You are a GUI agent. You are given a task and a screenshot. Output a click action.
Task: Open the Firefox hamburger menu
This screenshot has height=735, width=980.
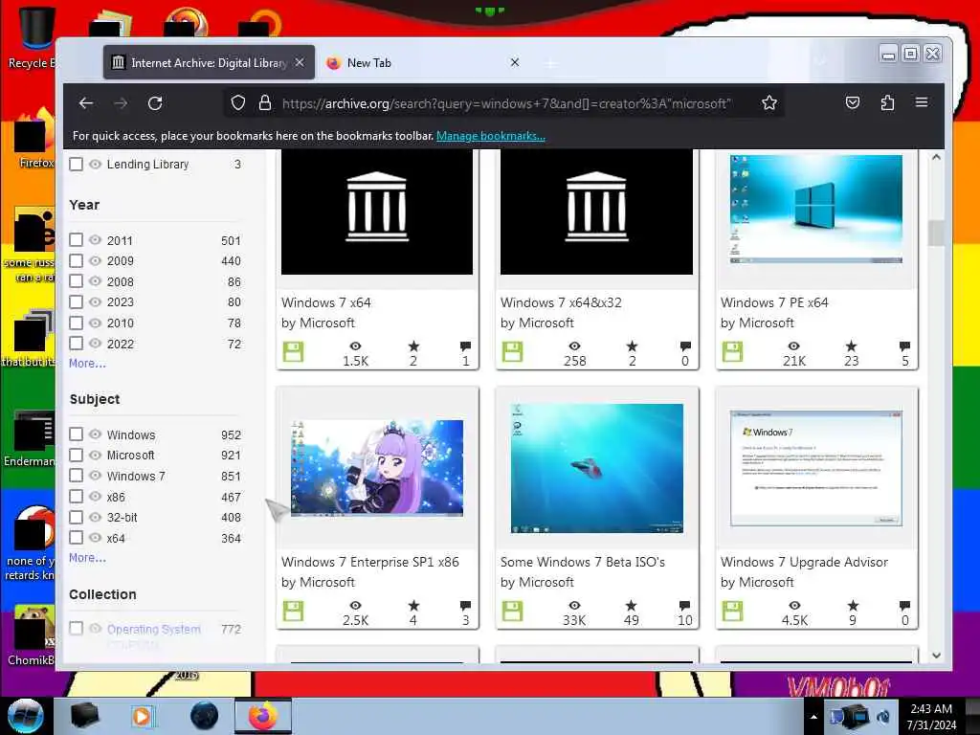pyautogui.click(x=922, y=101)
